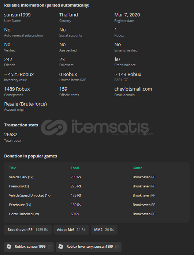Select the Premium (1x) donation row

pos(97,186)
